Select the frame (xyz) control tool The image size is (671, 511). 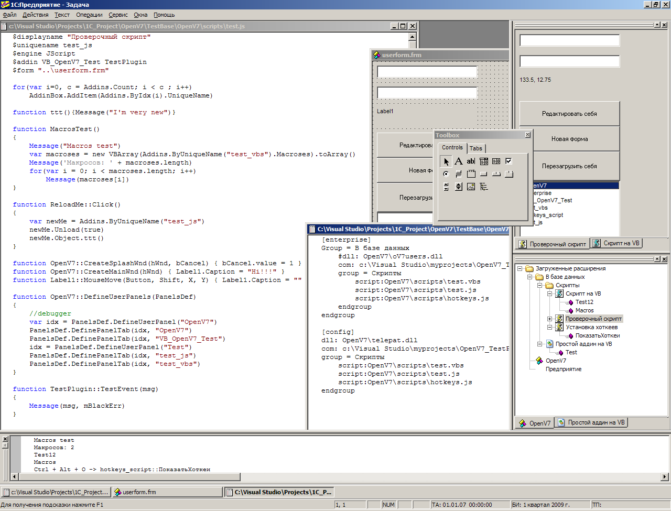(471, 174)
